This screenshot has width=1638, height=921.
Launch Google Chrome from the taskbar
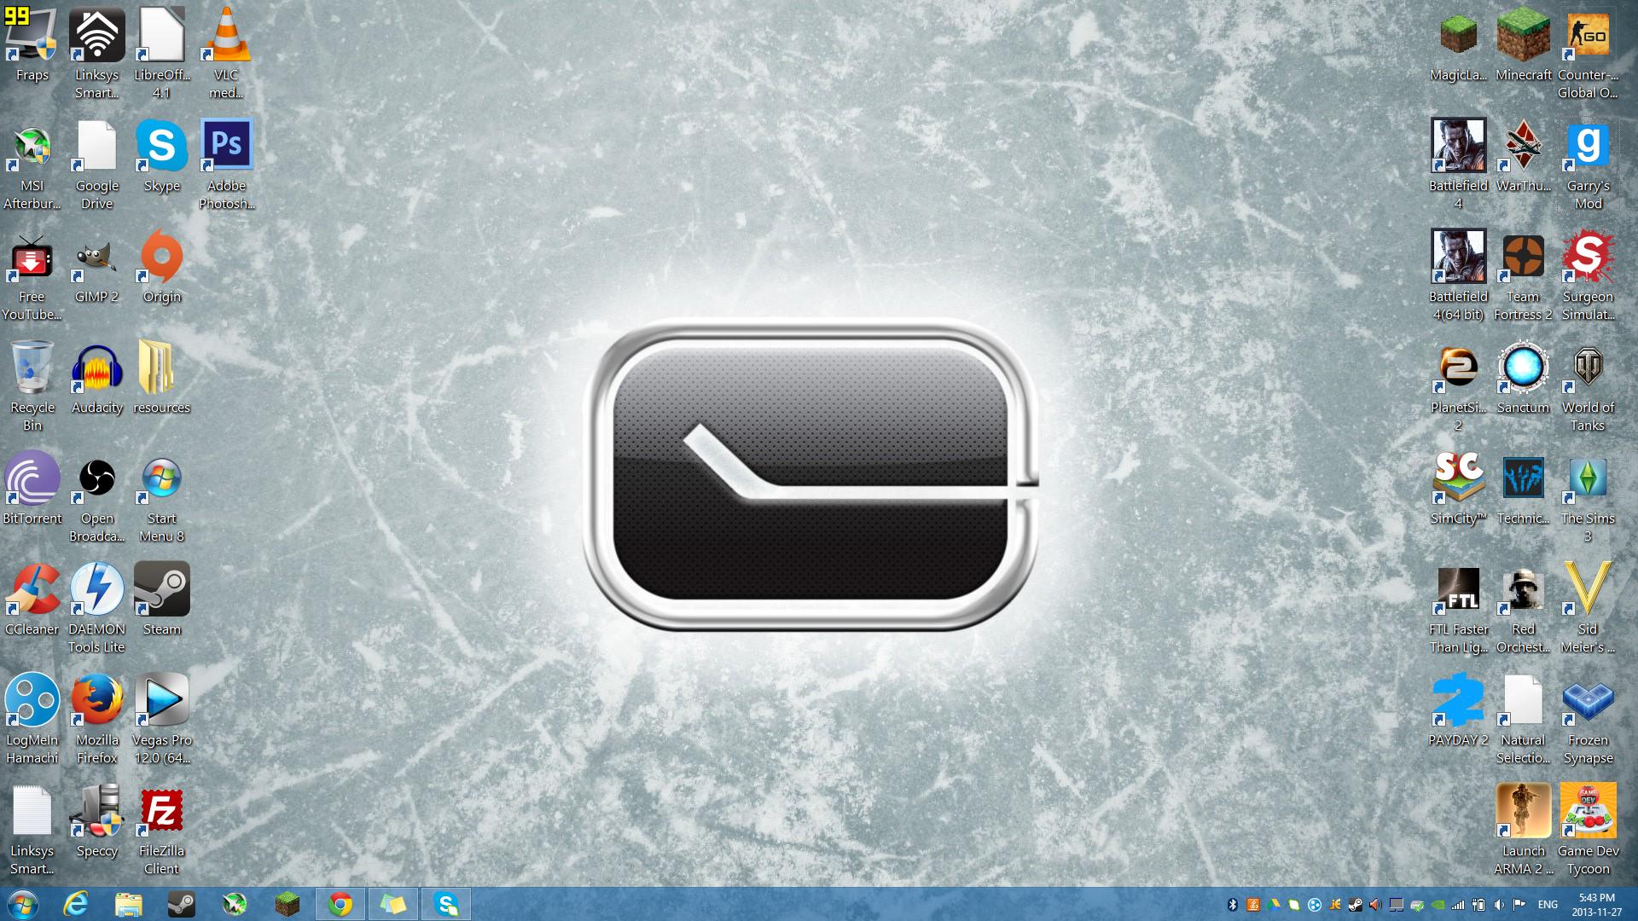coord(340,904)
